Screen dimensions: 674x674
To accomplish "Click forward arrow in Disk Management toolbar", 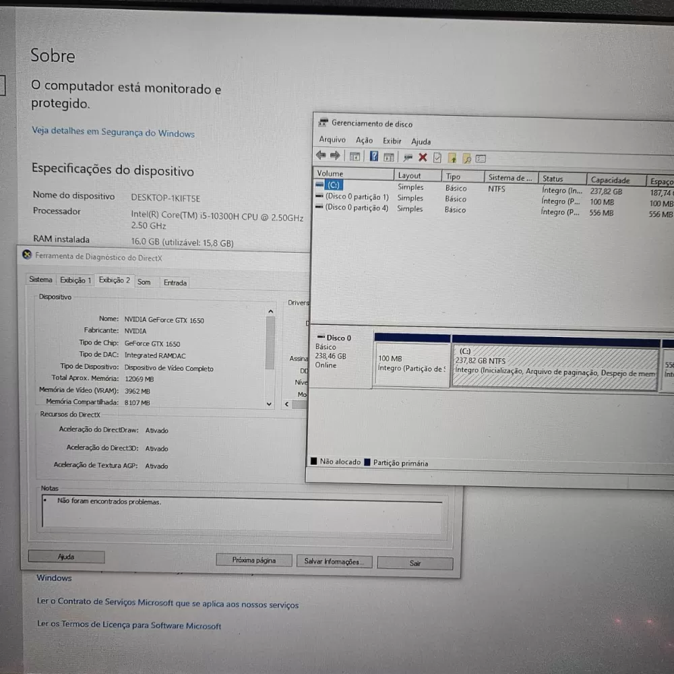I will click(x=335, y=156).
